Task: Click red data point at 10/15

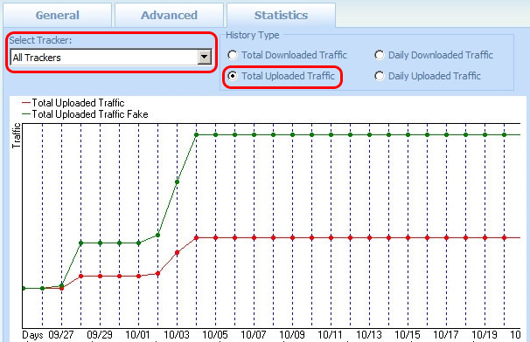Action: click(x=408, y=238)
